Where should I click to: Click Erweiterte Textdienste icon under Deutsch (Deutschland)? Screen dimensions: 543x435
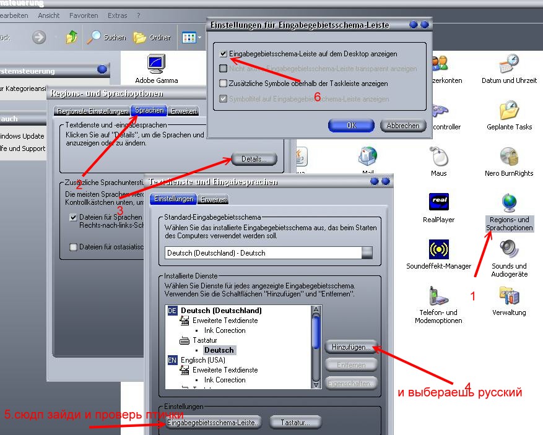[185, 321]
